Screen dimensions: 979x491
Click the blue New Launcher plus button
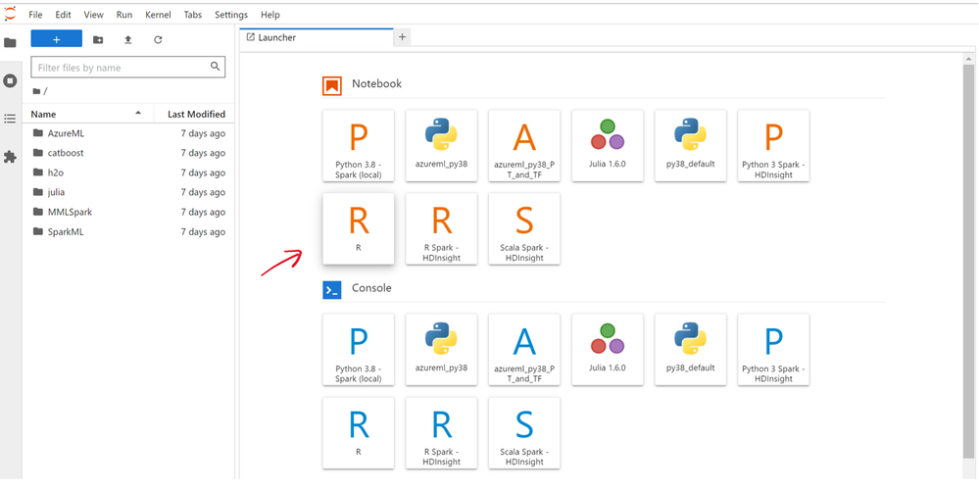tap(56, 39)
